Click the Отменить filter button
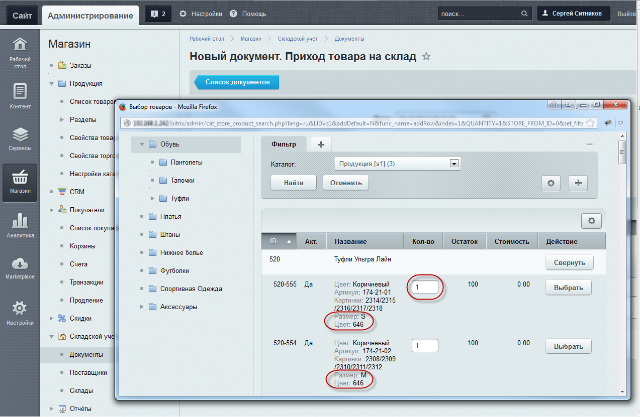This screenshot has width=640, height=417. coord(346,183)
